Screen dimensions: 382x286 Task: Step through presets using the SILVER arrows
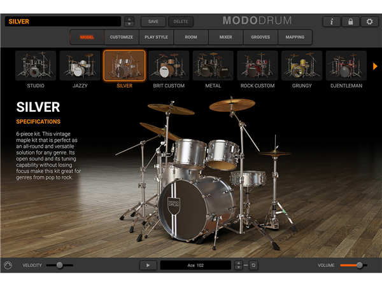pyautogui.click(x=129, y=22)
